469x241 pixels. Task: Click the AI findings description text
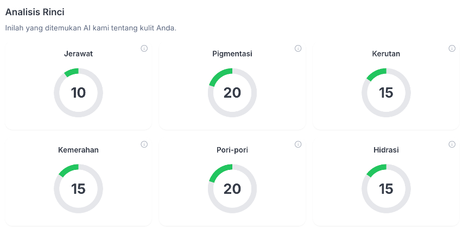pos(90,28)
